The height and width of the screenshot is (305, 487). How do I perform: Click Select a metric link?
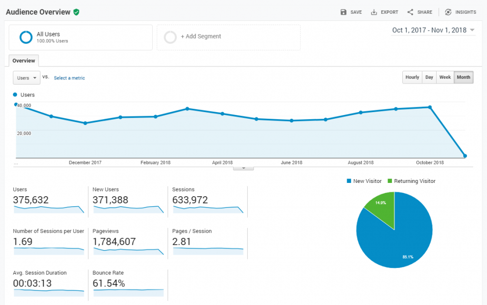click(x=69, y=77)
